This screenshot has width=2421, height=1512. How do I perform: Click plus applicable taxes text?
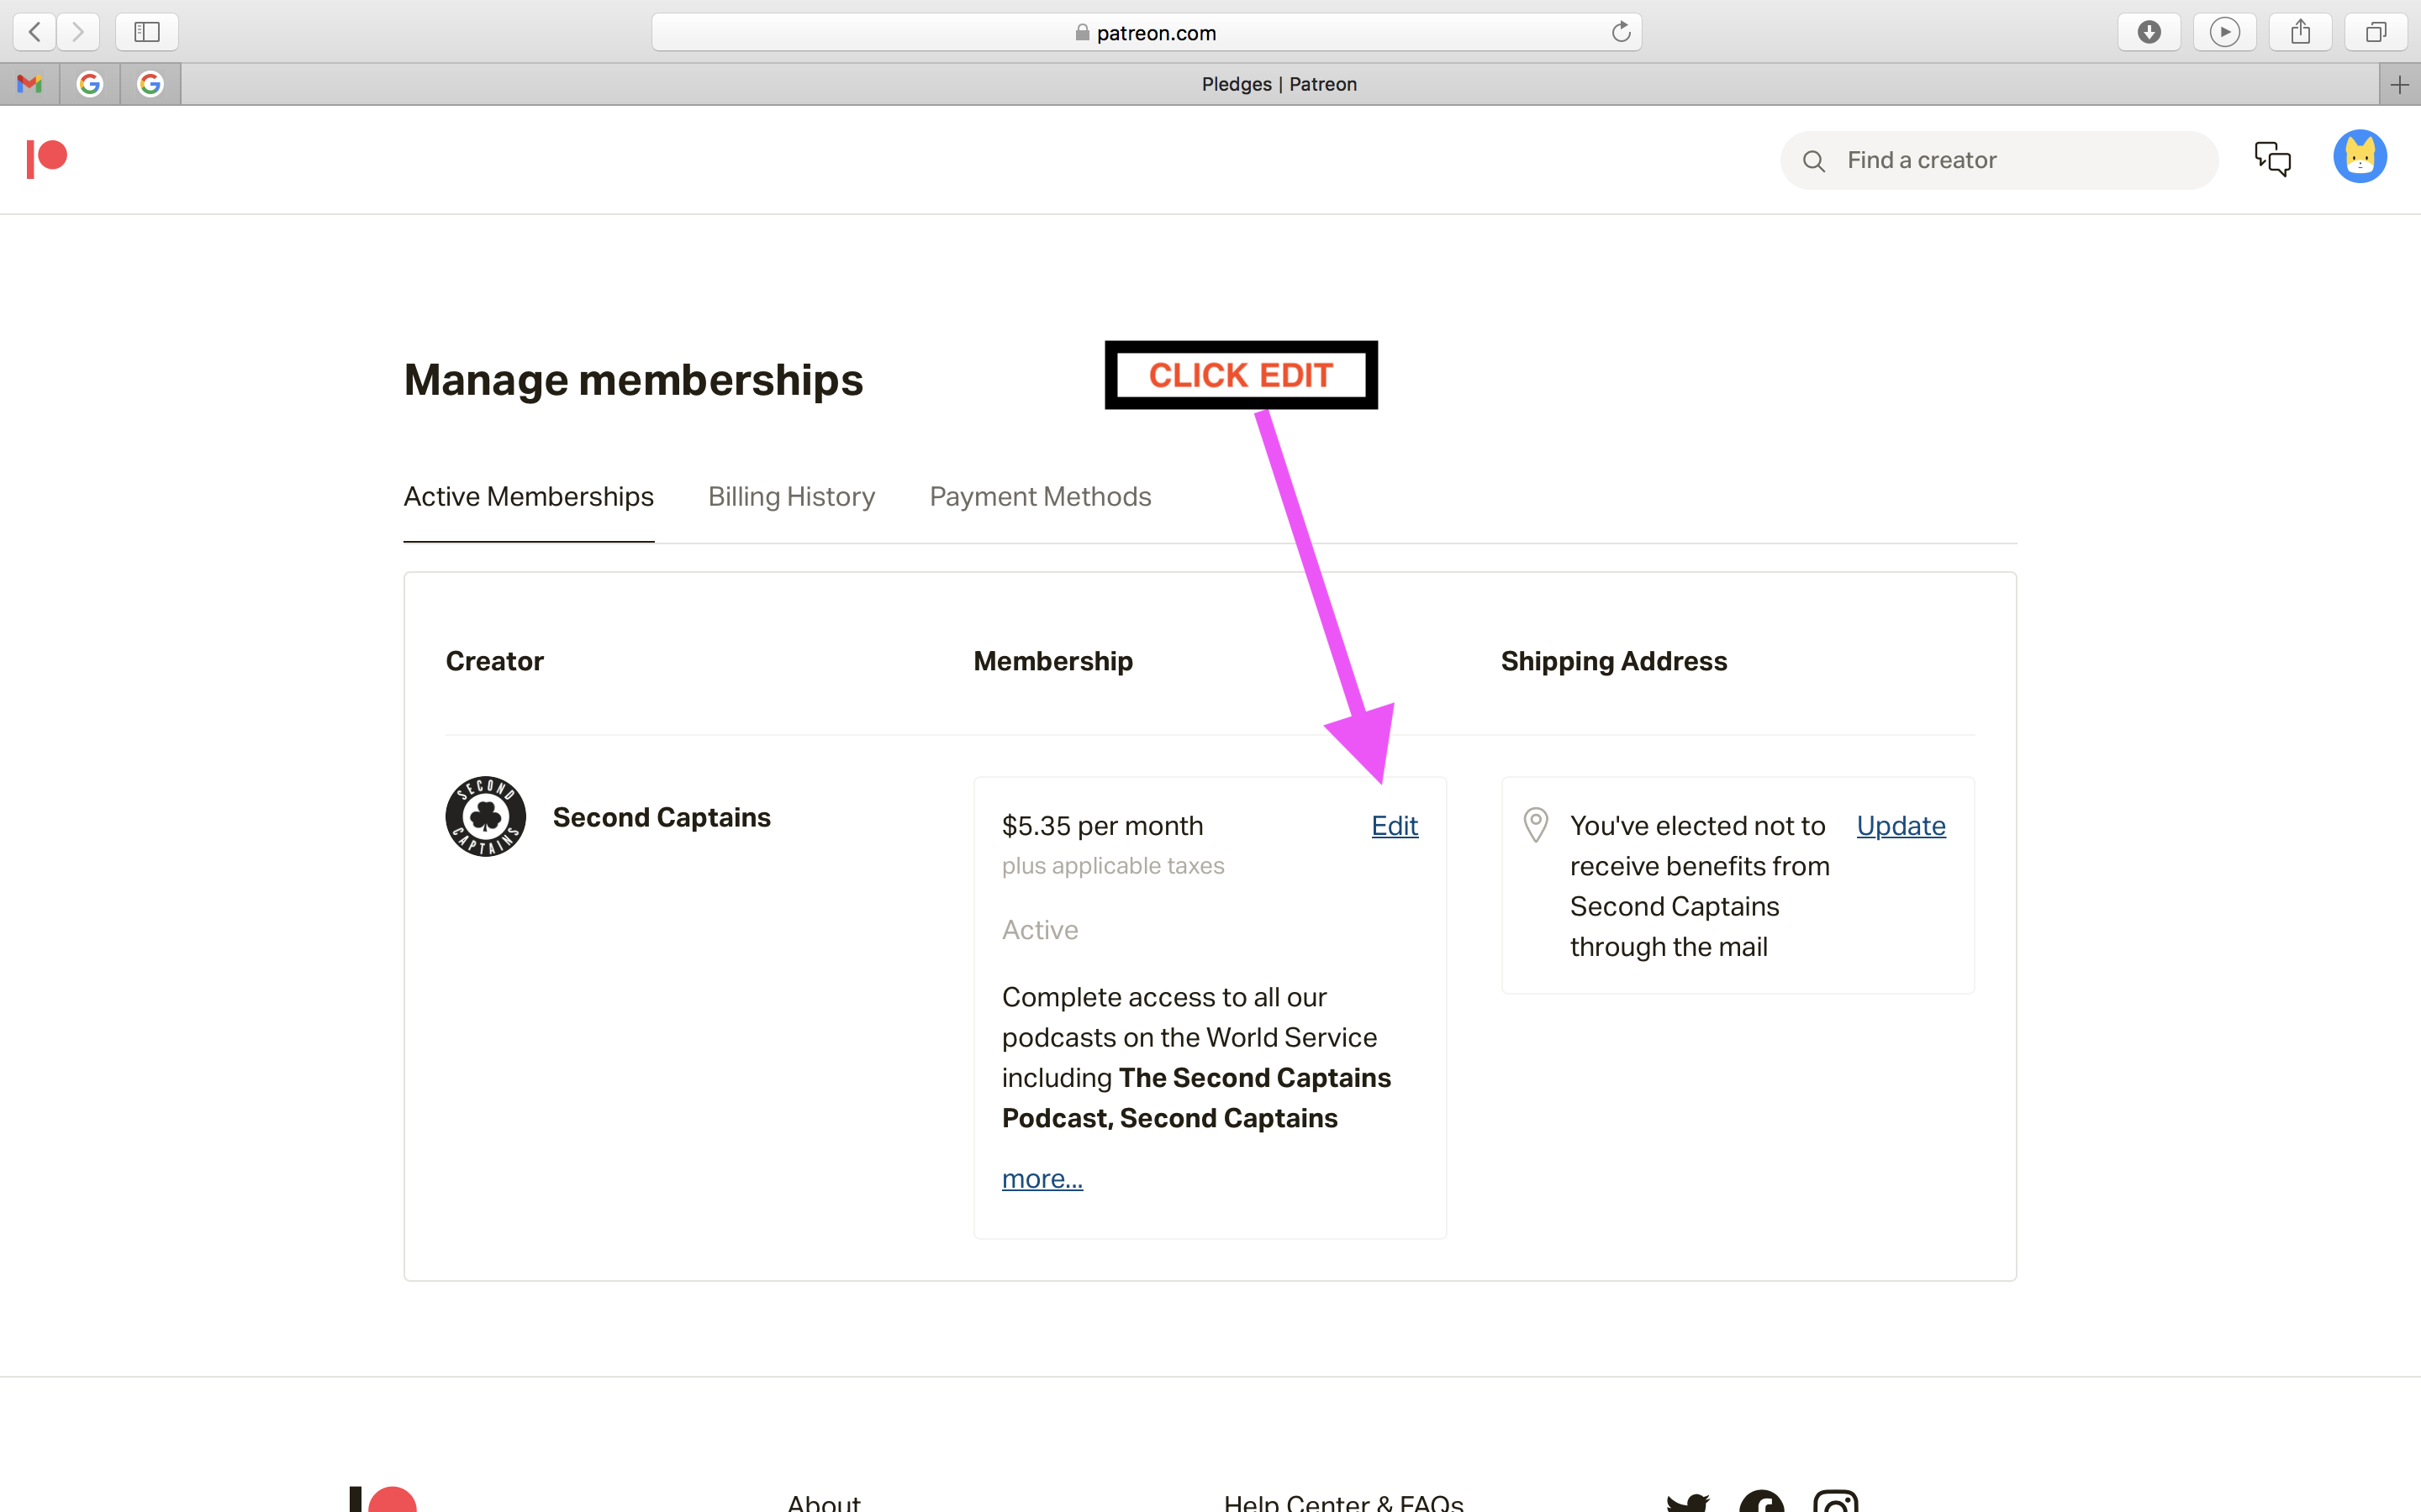point(1114,866)
